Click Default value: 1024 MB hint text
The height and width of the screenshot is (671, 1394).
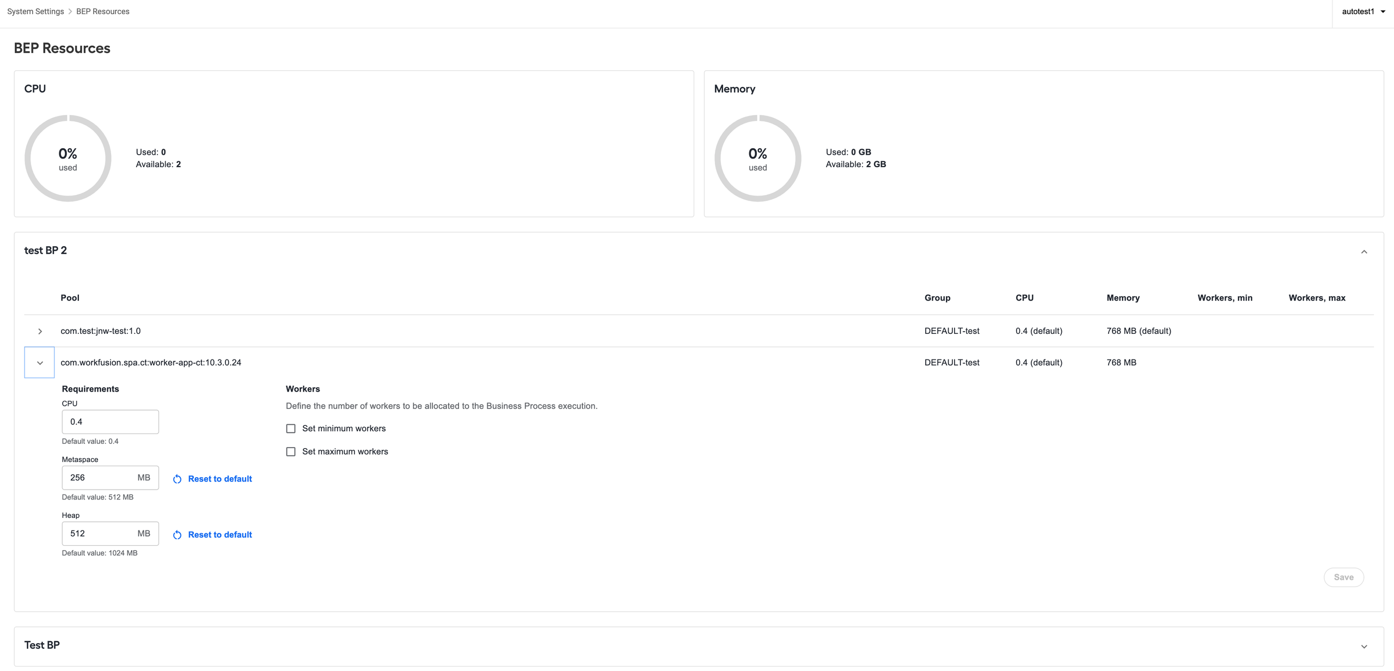(100, 553)
